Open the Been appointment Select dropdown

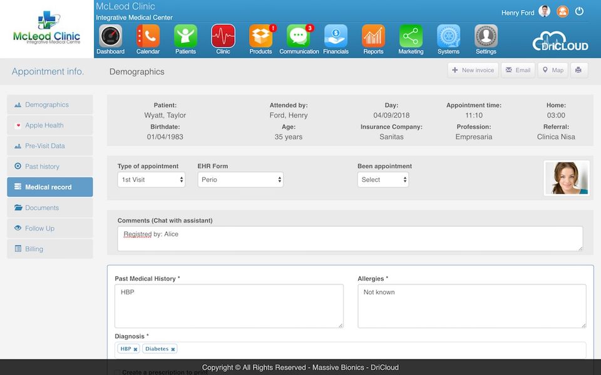[x=383, y=179]
